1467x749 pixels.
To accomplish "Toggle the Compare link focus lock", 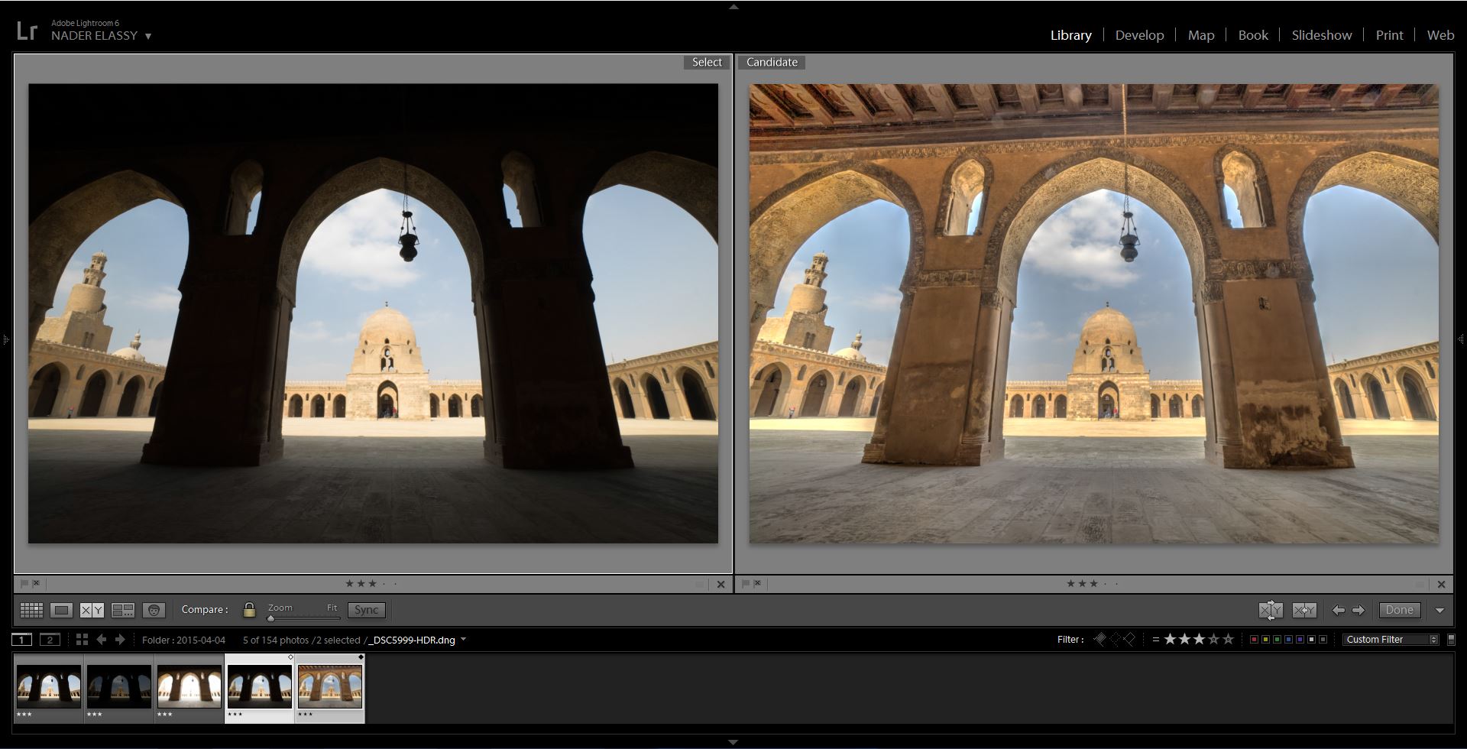I will click(249, 610).
